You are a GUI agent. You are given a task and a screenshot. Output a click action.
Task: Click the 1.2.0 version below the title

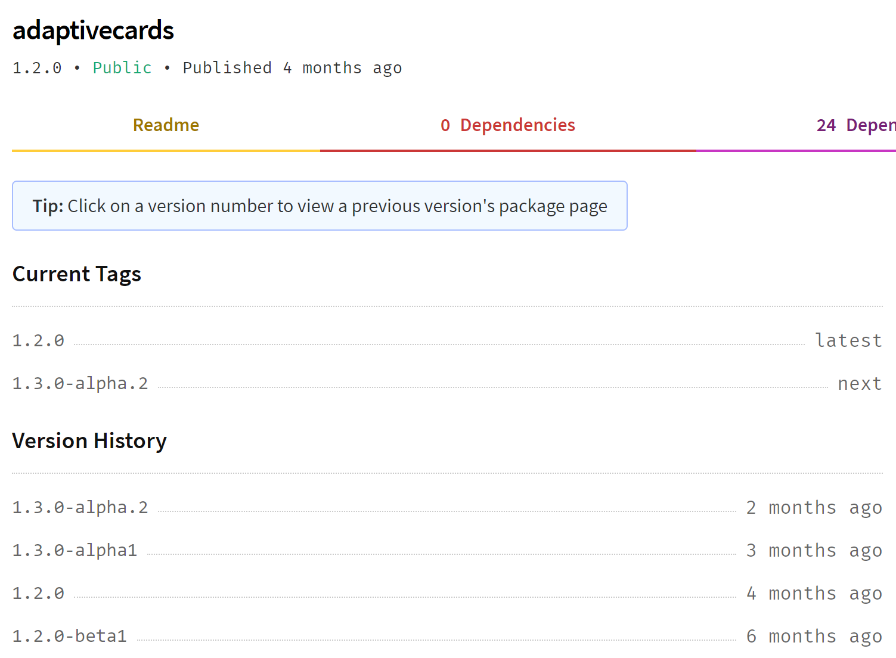[37, 68]
